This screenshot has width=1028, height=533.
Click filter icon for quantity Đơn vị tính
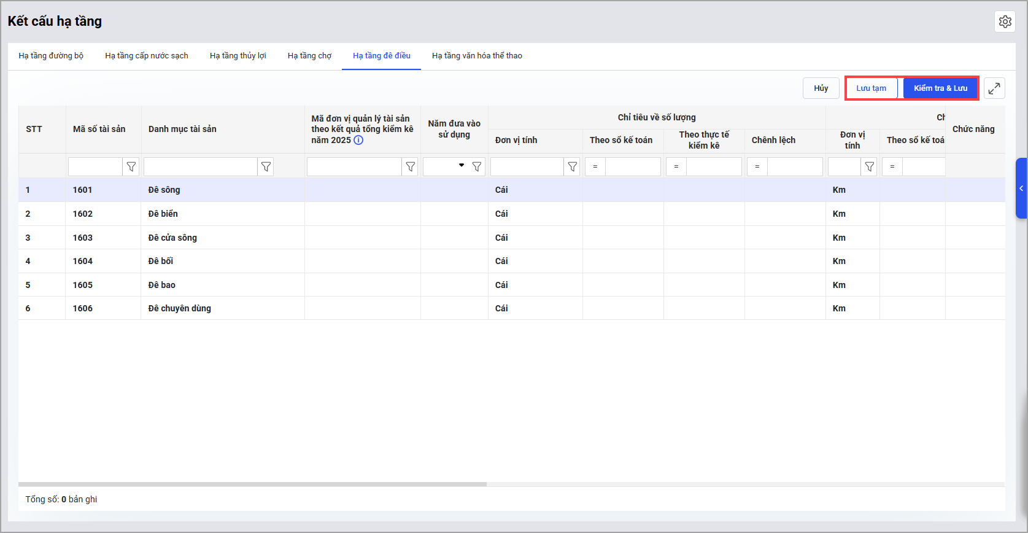point(572,167)
